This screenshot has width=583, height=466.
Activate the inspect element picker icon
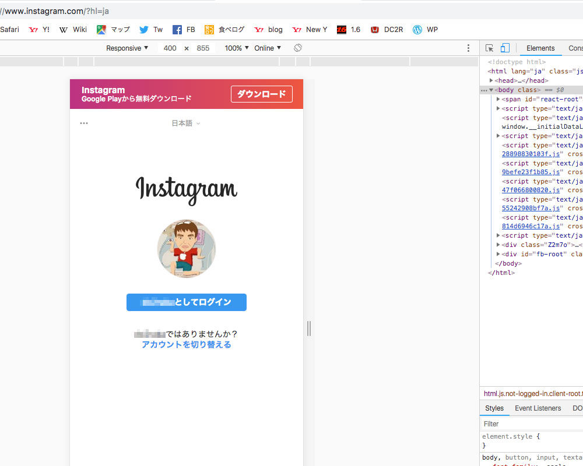pyautogui.click(x=489, y=48)
